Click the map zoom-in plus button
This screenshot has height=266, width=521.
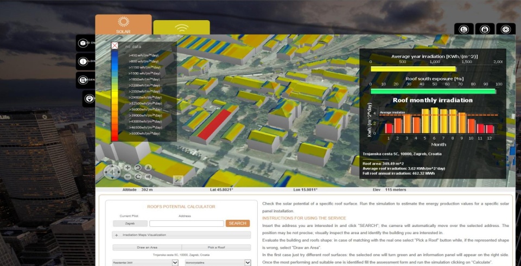pyautogui.click(x=128, y=168)
